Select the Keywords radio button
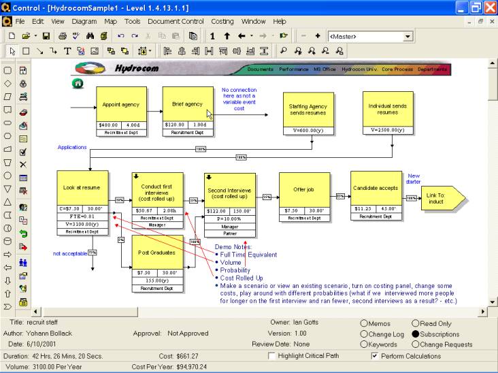The height and width of the screenshot is (373, 498). tap(364, 344)
